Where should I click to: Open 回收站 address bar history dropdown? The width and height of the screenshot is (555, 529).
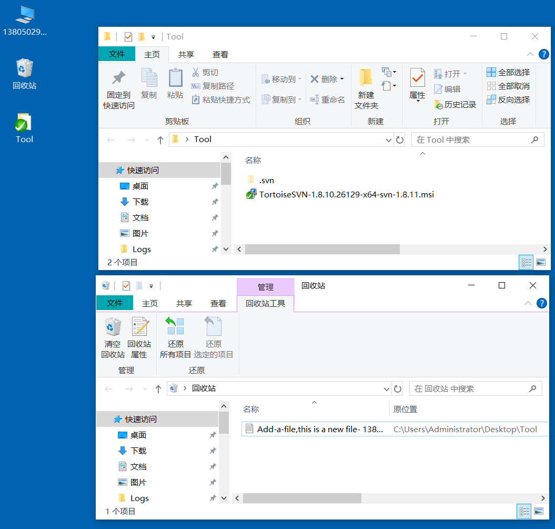(386, 389)
